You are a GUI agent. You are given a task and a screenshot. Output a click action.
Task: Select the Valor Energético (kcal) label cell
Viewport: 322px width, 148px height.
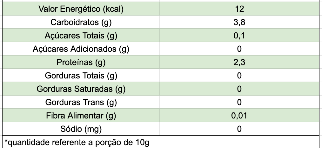tap(81, 9)
